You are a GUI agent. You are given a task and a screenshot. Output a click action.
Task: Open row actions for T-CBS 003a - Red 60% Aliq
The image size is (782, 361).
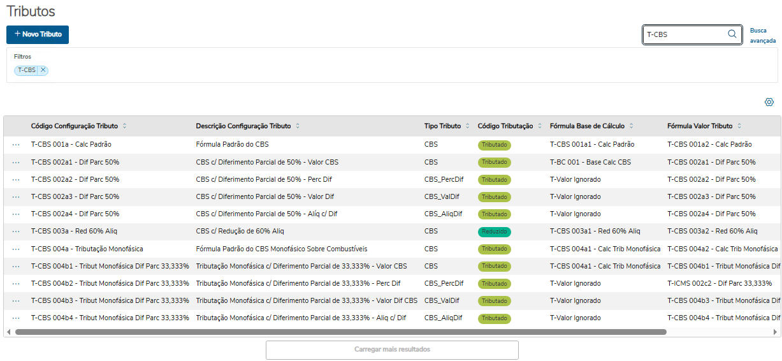click(16, 231)
